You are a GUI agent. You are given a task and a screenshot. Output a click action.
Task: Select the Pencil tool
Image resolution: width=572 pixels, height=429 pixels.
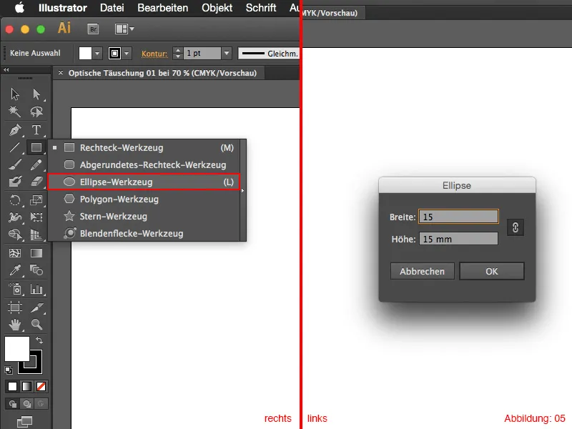[x=36, y=165]
